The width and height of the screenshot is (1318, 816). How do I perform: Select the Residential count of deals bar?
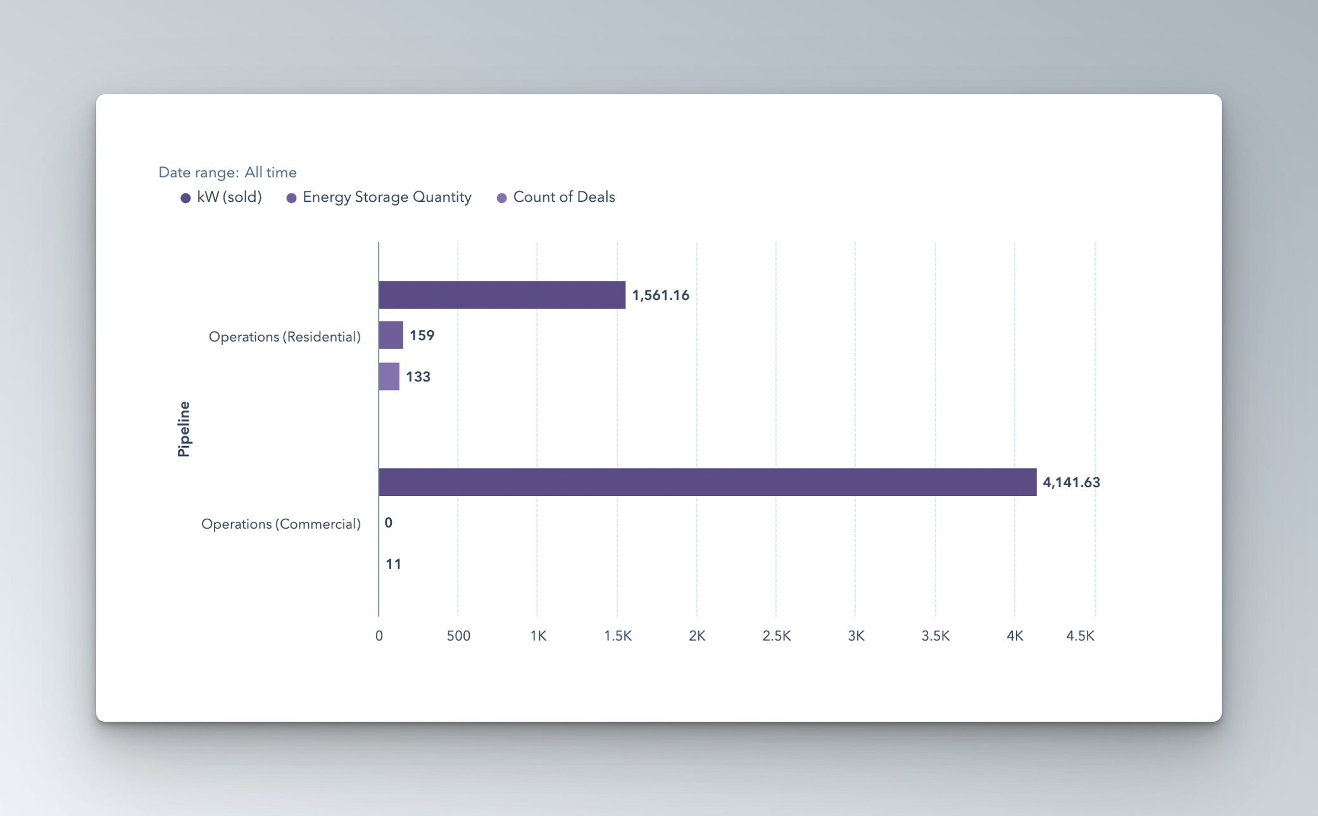point(389,376)
